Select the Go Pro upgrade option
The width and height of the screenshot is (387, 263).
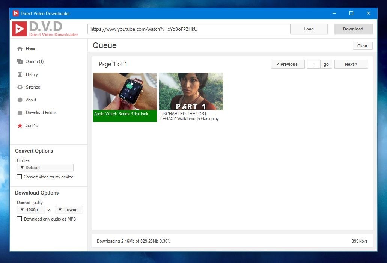[32, 125]
